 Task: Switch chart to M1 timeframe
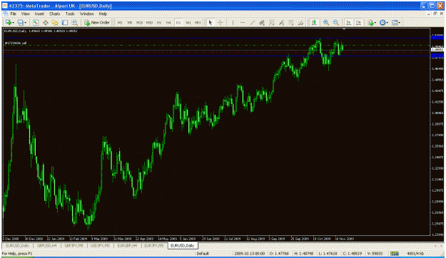(x=120, y=22)
